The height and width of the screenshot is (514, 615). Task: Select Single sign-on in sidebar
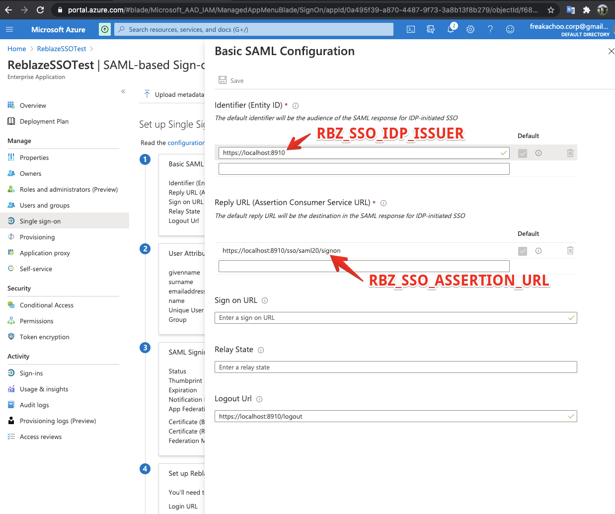40,221
